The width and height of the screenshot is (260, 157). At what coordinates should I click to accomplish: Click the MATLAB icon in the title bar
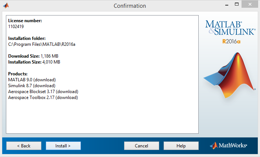pyautogui.click(x=6, y=6)
